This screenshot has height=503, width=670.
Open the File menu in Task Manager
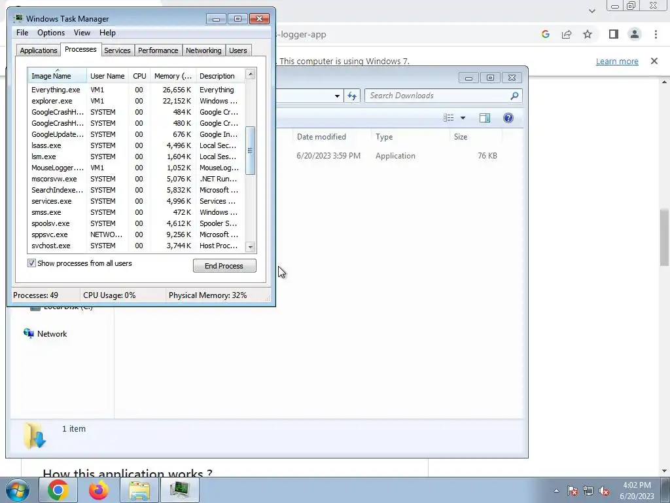pos(22,33)
